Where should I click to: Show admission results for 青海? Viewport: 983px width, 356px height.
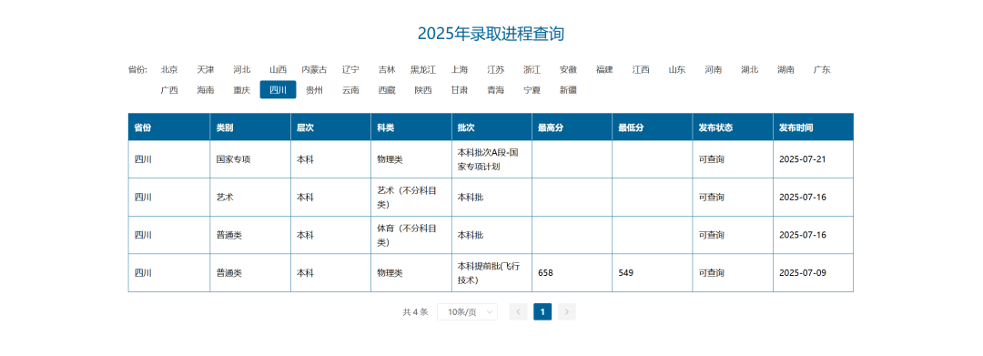pos(496,89)
